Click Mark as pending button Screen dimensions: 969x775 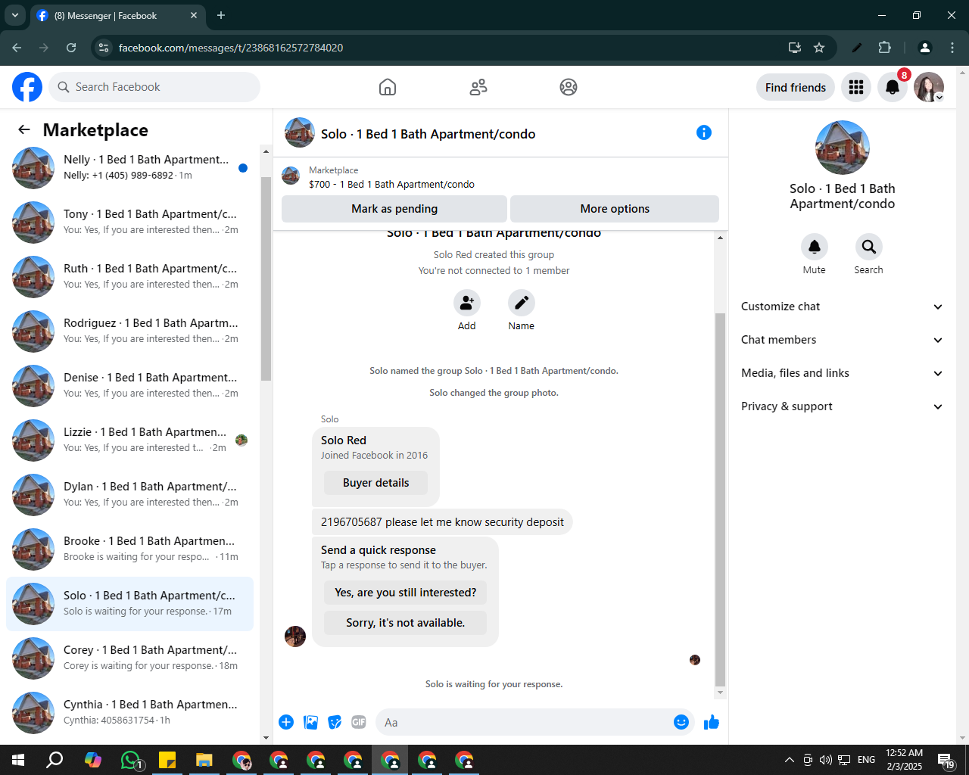pos(394,209)
